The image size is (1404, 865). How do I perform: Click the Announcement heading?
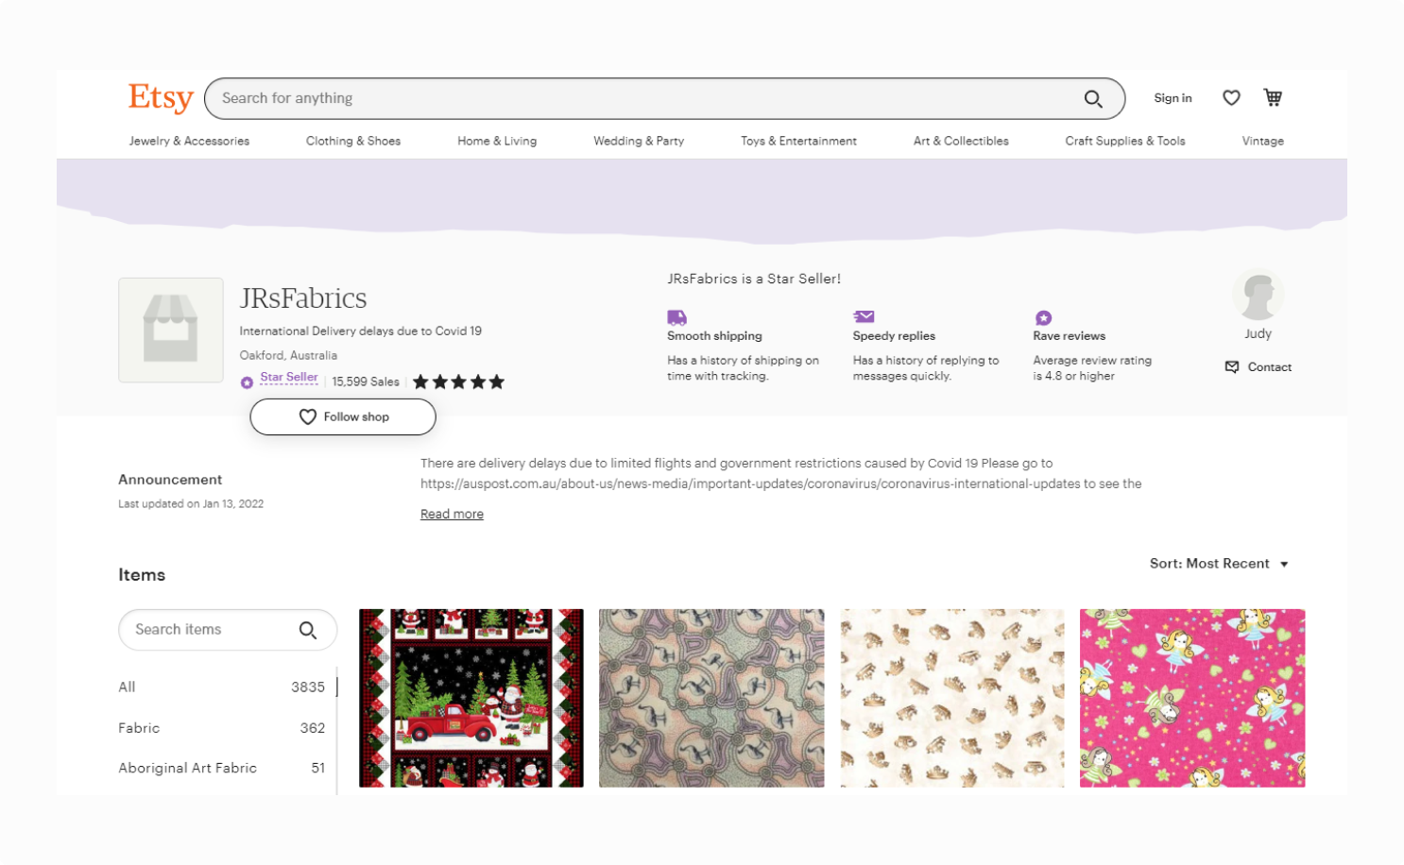(170, 480)
